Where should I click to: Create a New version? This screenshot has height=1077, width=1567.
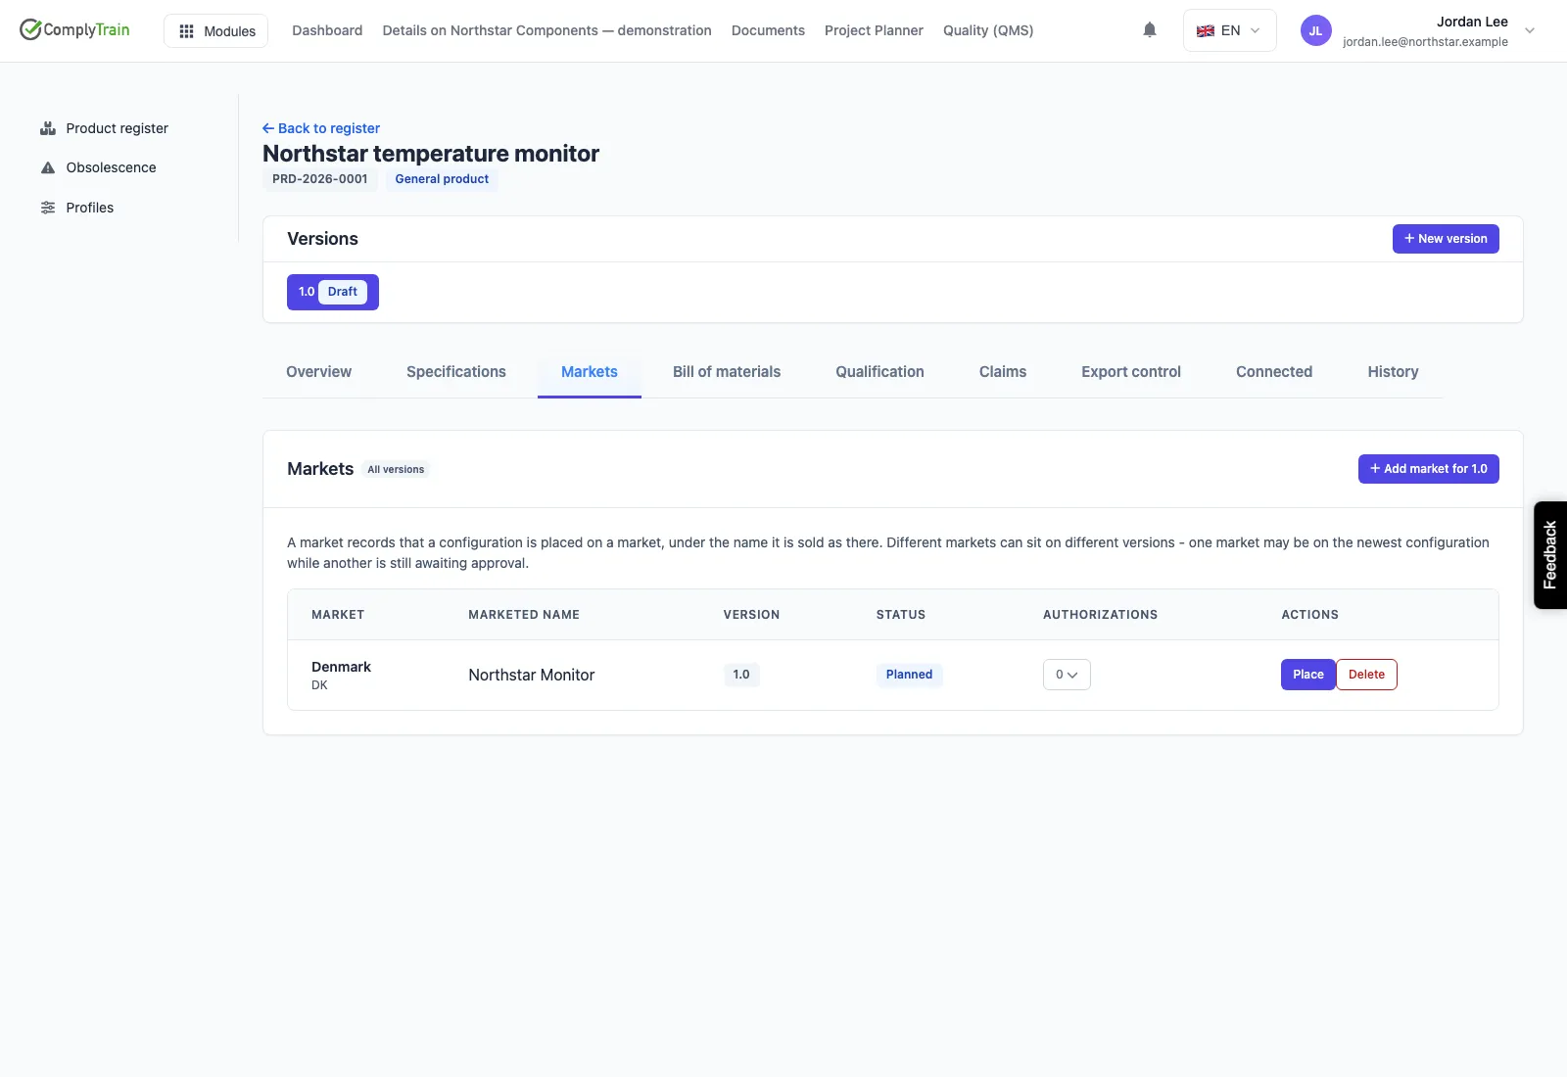tap(1446, 239)
